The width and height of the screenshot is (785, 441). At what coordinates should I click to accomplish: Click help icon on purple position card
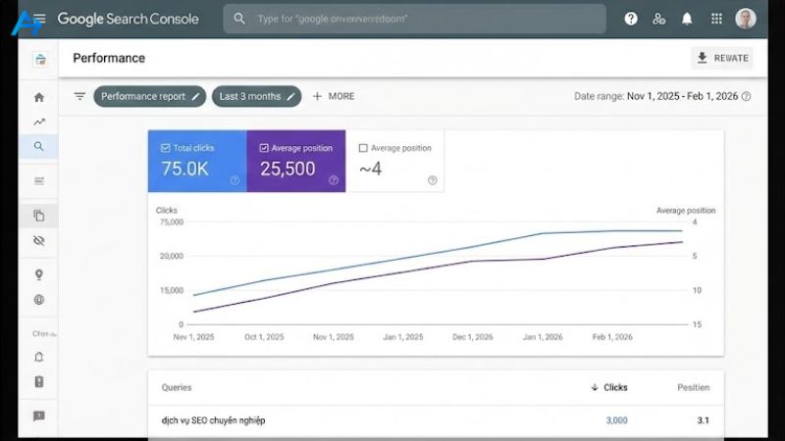click(x=334, y=180)
